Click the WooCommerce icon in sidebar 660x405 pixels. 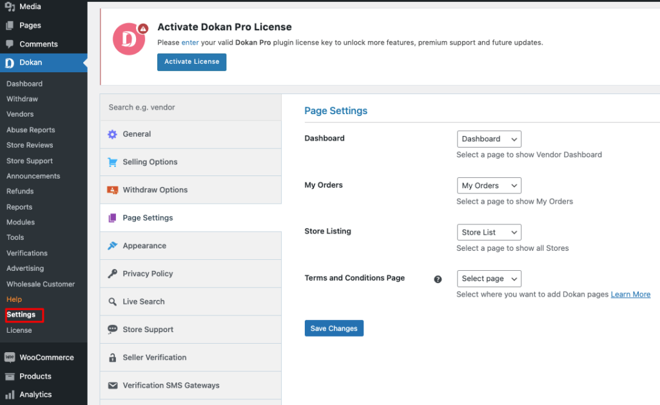tap(10, 357)
